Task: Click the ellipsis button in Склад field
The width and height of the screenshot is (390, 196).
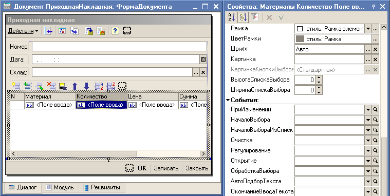Action: click(196, 72)
